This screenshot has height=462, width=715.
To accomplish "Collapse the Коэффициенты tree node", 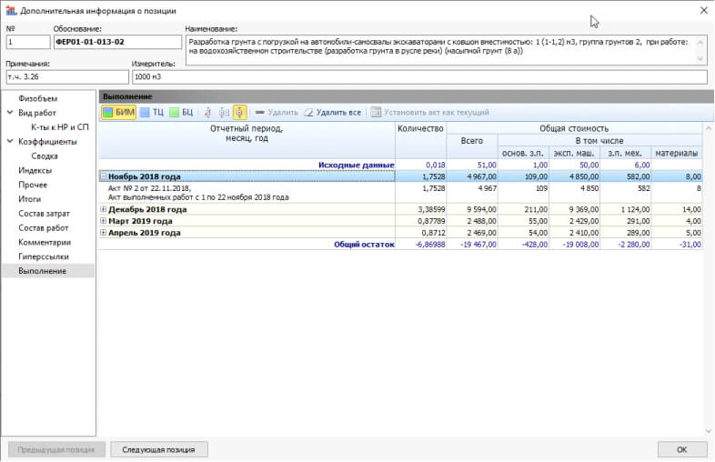I will 10,141.
